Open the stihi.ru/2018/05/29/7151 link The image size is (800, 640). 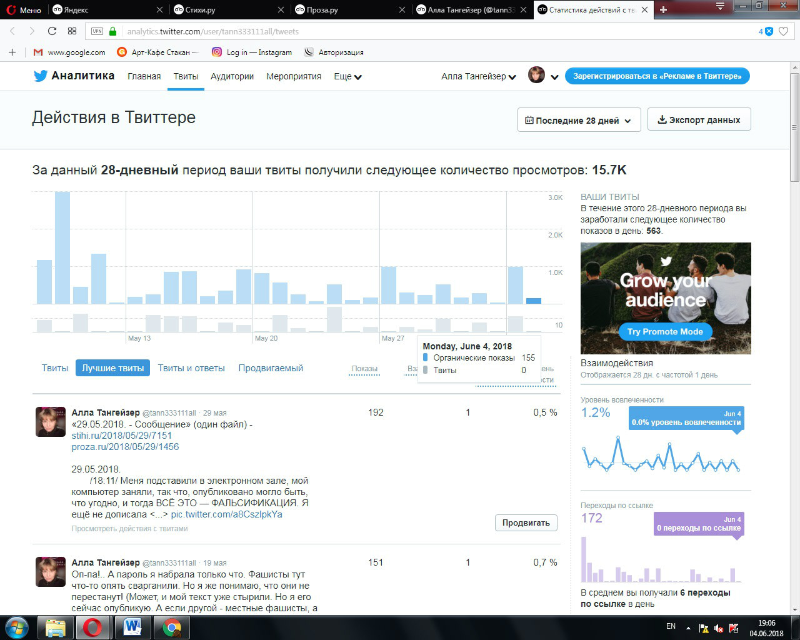(x=122, y=436)
